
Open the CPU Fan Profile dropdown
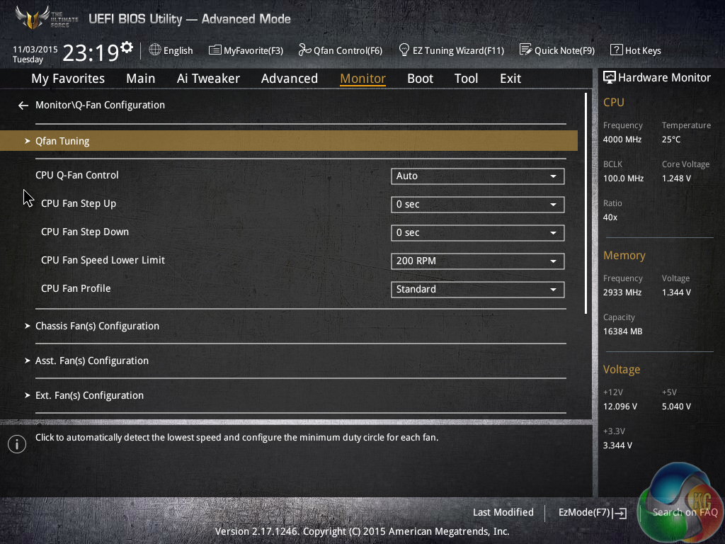point(478,290)
